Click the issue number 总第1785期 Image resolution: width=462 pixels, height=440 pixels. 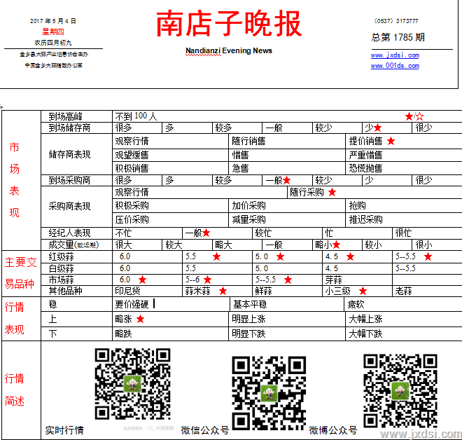pyautogui.click(x=398, y=37)
